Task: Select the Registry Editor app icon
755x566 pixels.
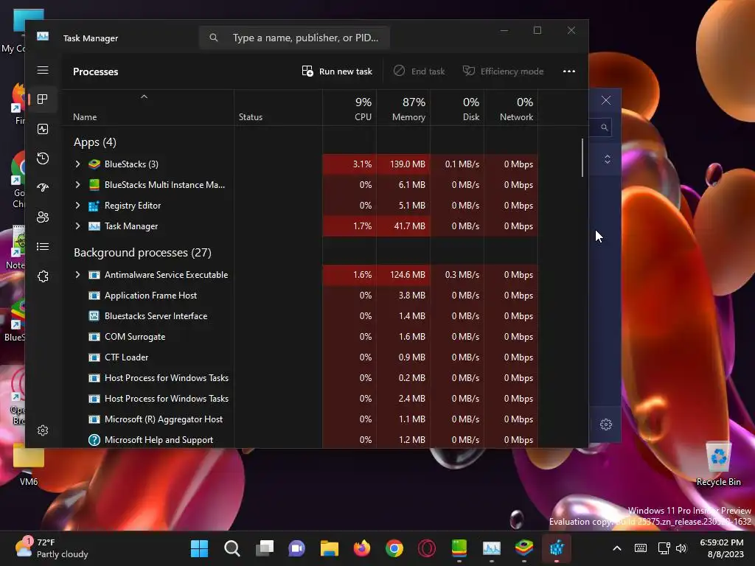Action: pyautogui.click(x=94, y=206)
